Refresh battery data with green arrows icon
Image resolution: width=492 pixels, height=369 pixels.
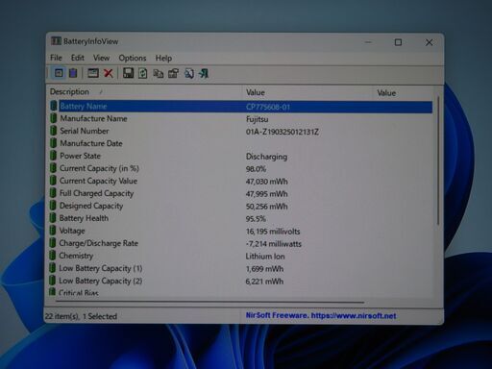pos(143,73)
